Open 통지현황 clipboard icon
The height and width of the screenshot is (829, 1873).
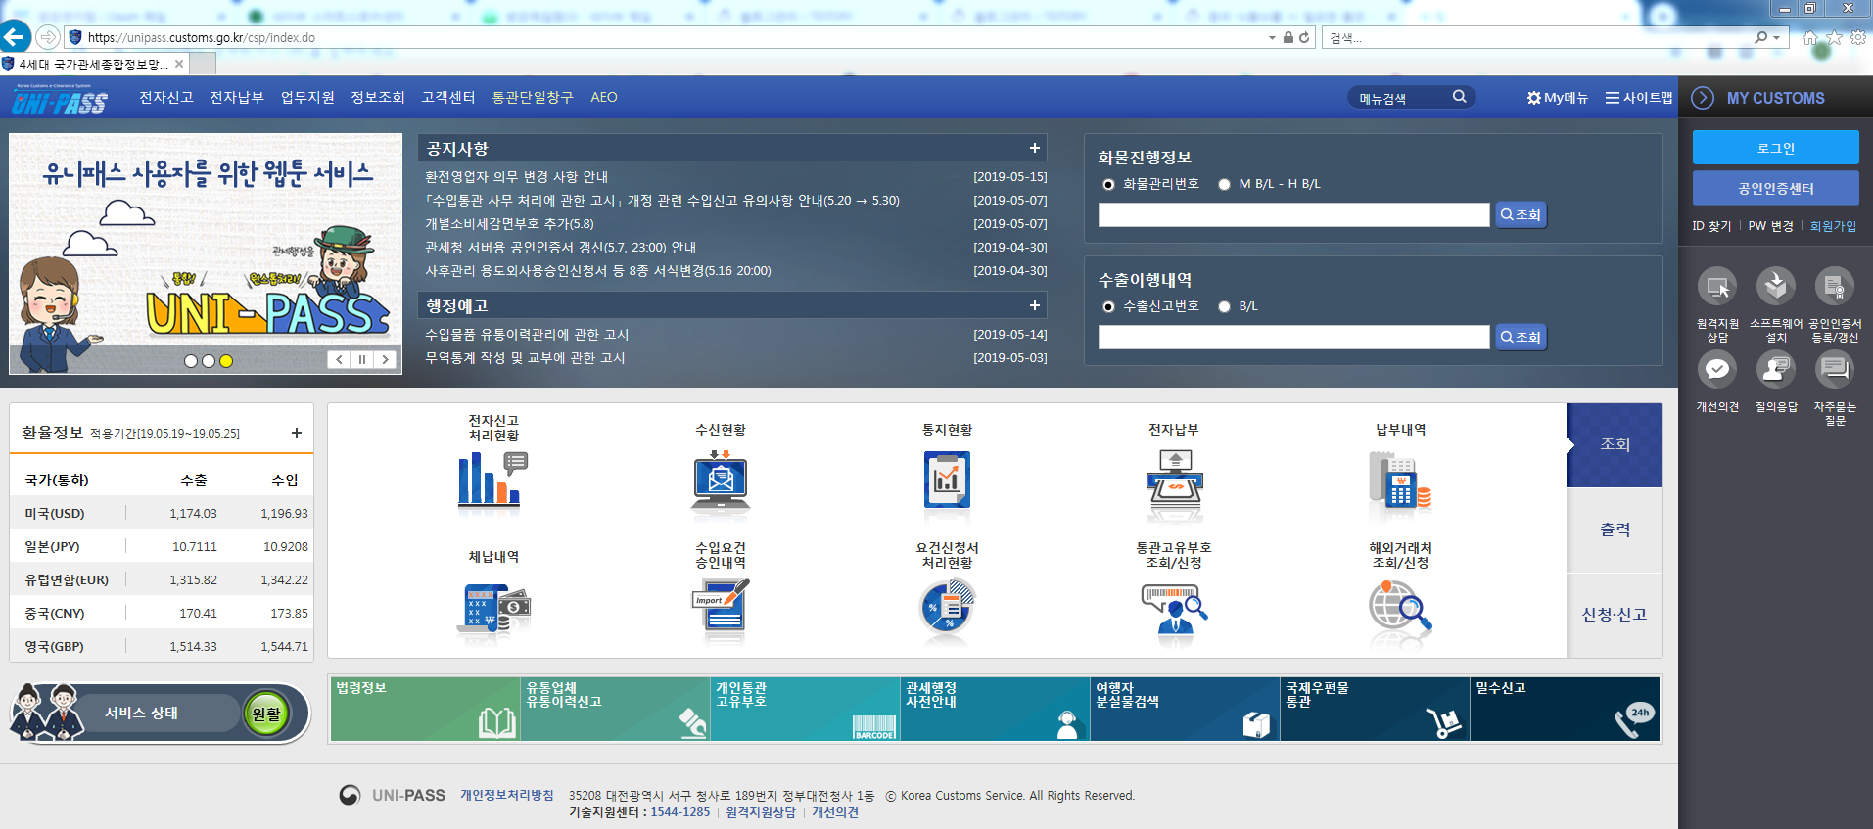(x=947, y=481)
